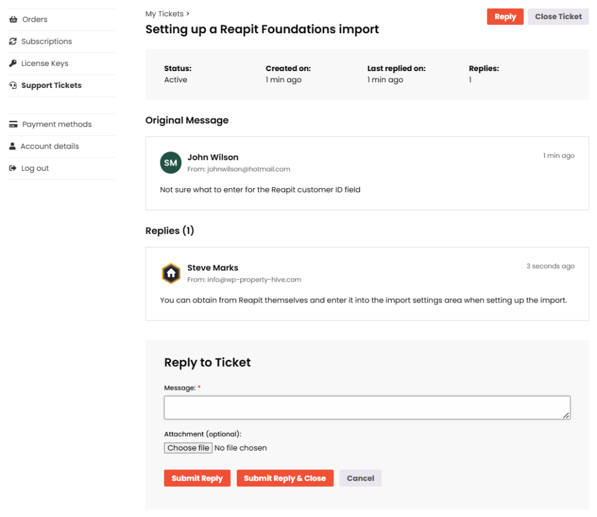Click the Close Ticket button
Viewport: 597px width, 517px height.
(558, 17)
